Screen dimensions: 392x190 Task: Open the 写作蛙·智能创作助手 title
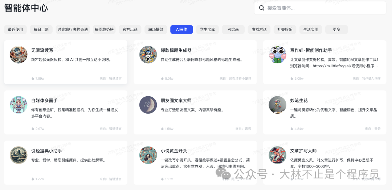point(311,50)
